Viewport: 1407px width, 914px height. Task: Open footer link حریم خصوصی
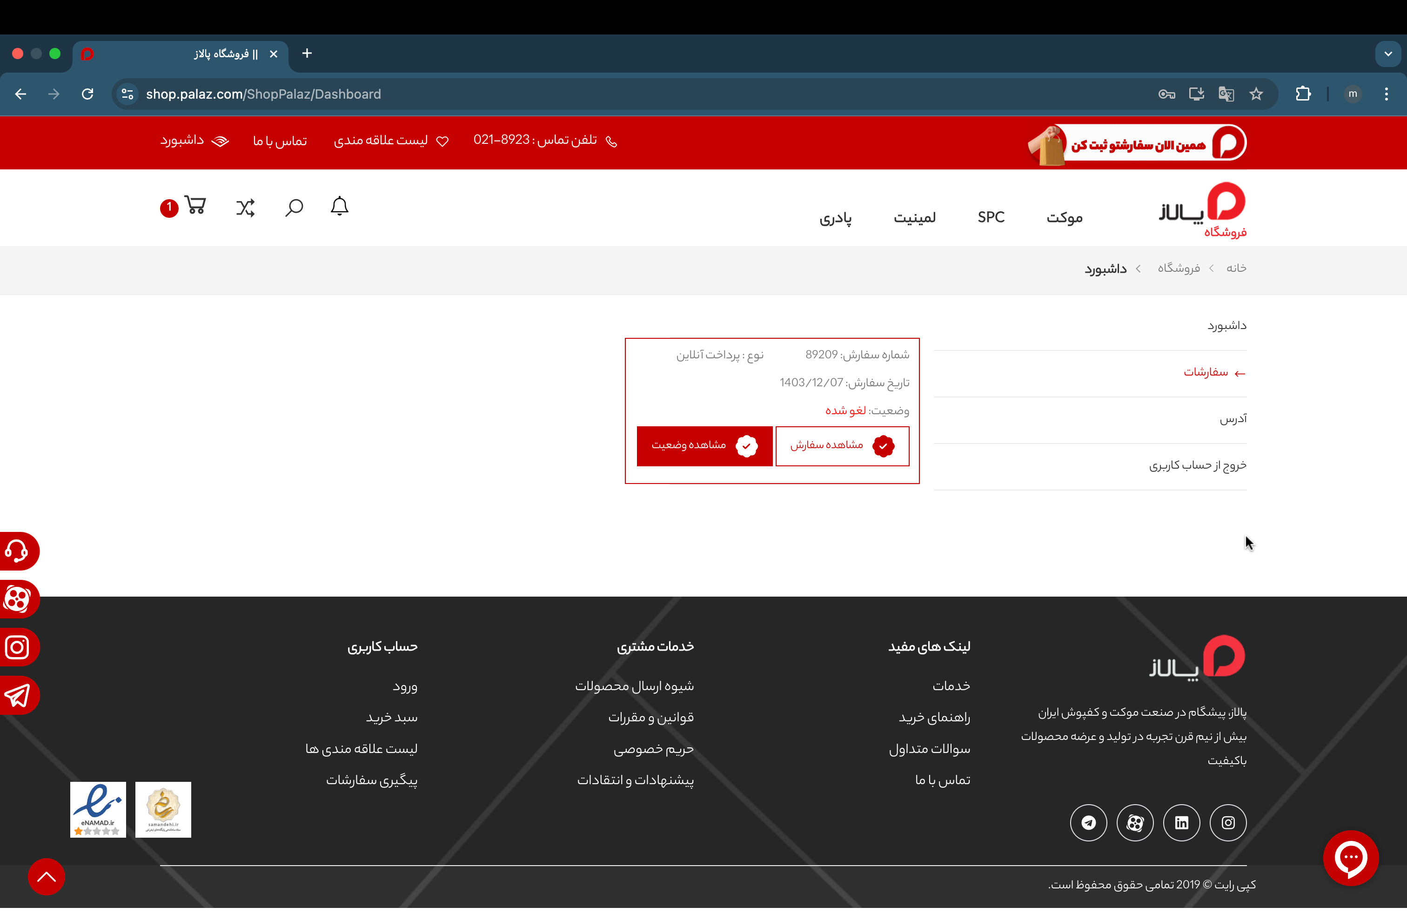click(653, 749)
